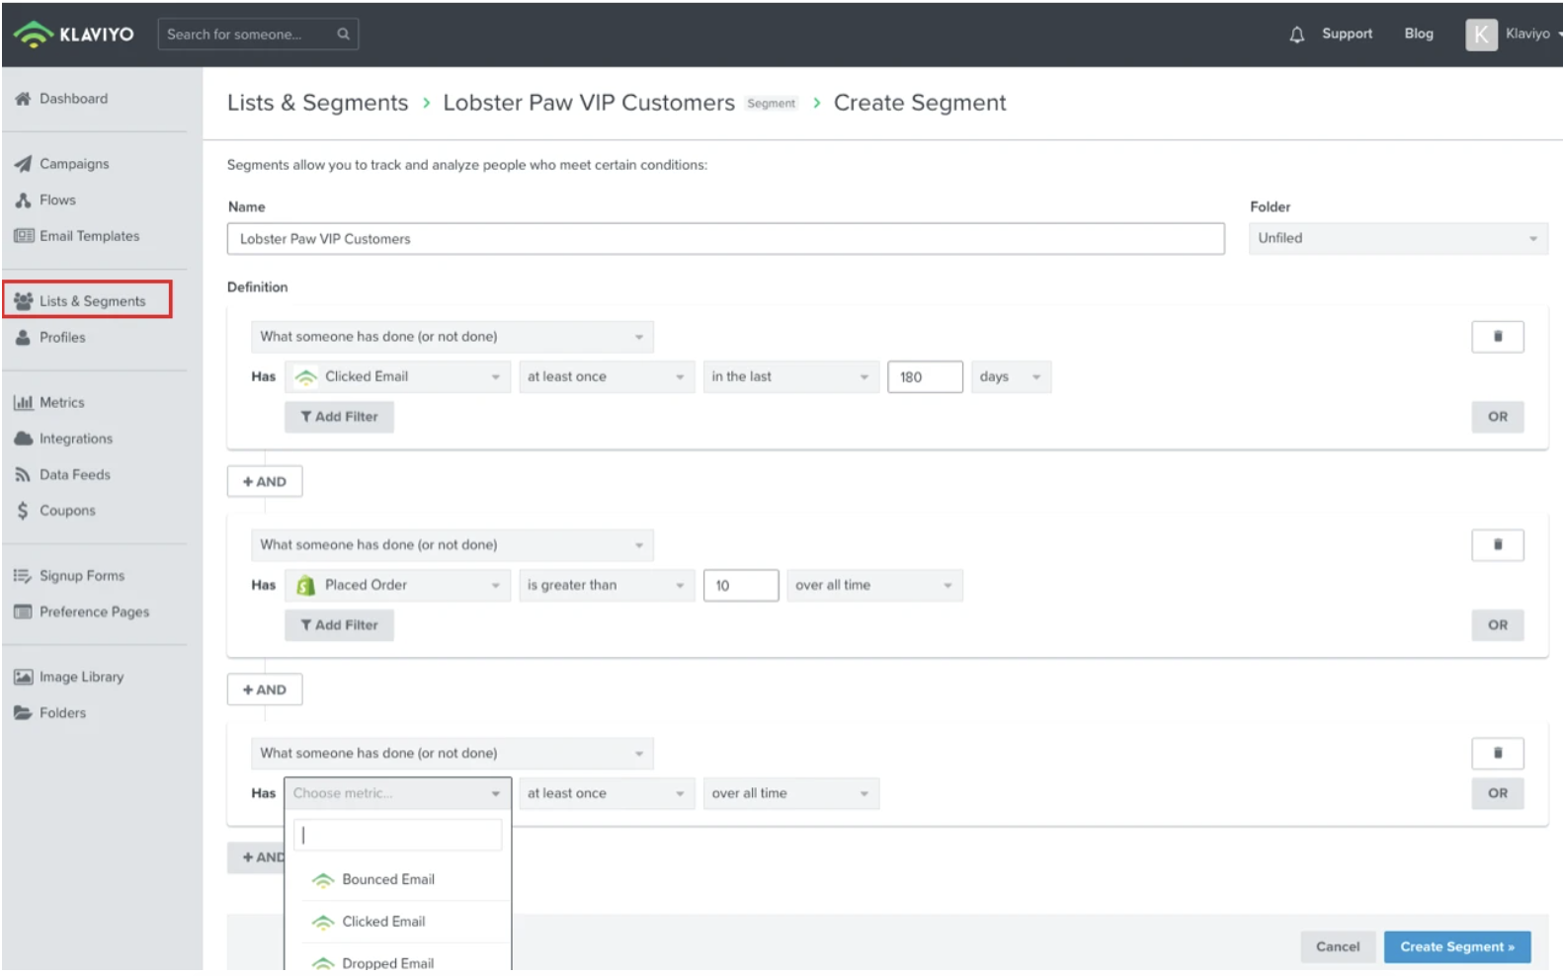Screen dimensions: 1563x976
Task: Change the 'days' unit dropdown
Action: (x=1010, y=377)
